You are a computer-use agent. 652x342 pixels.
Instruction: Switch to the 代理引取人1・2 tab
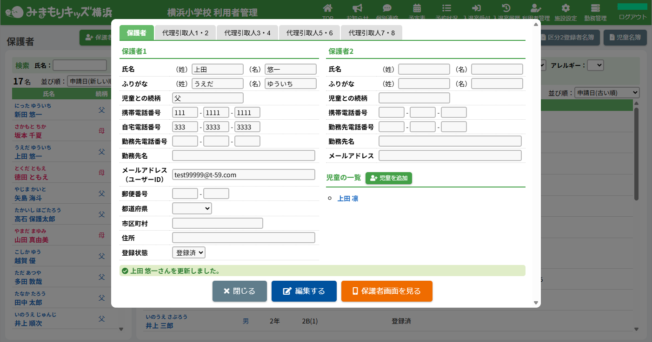click(185, 33)
